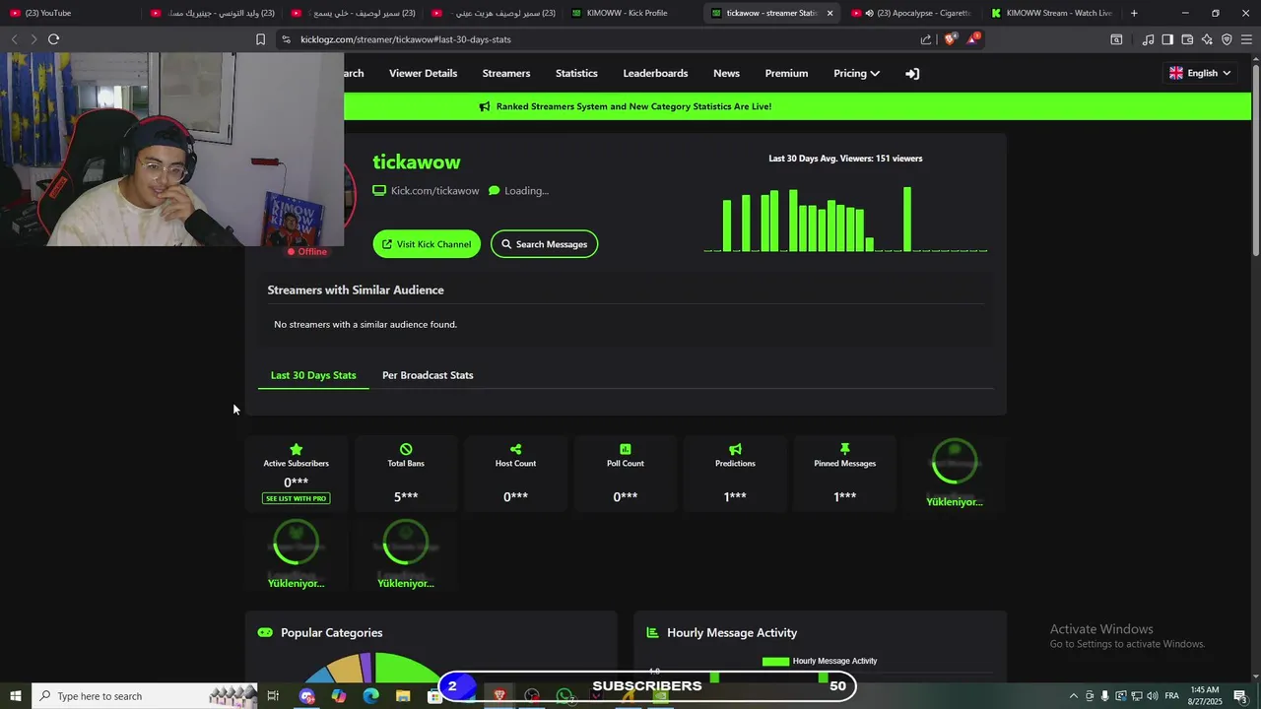Viewport: 1261px width, 709px height.
Task: Click the Brave VPN shield icon
Action: [x=1227, y=39]
